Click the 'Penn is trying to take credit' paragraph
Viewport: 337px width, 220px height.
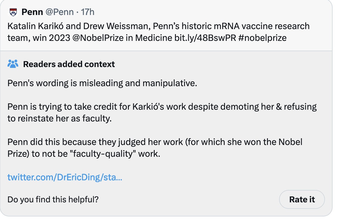coord(162,112)
